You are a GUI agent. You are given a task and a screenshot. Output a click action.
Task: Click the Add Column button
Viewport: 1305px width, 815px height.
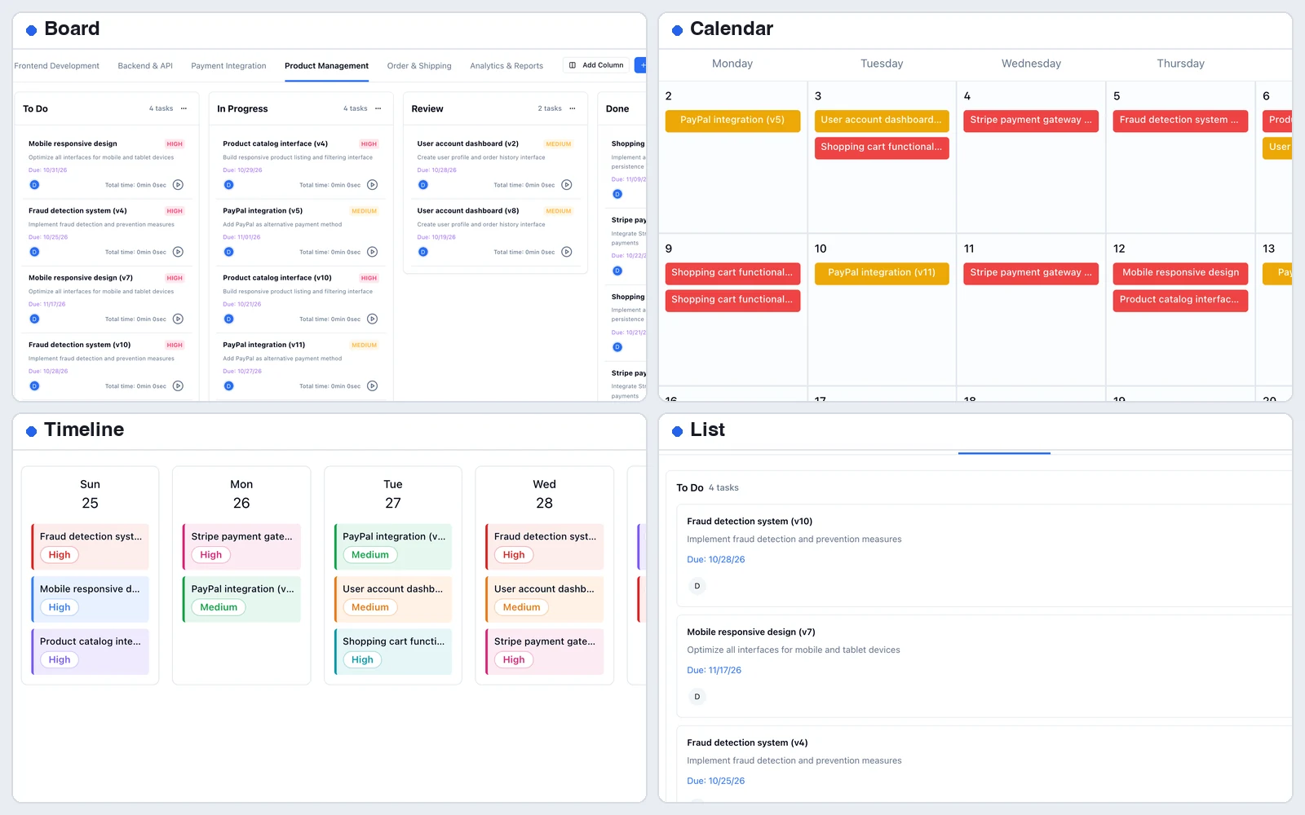coord(596,65)
